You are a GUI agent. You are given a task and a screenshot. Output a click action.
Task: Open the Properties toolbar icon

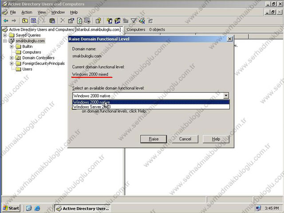71,21
